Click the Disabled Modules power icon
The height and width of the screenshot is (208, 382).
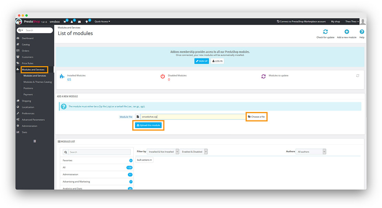(163, 76)
